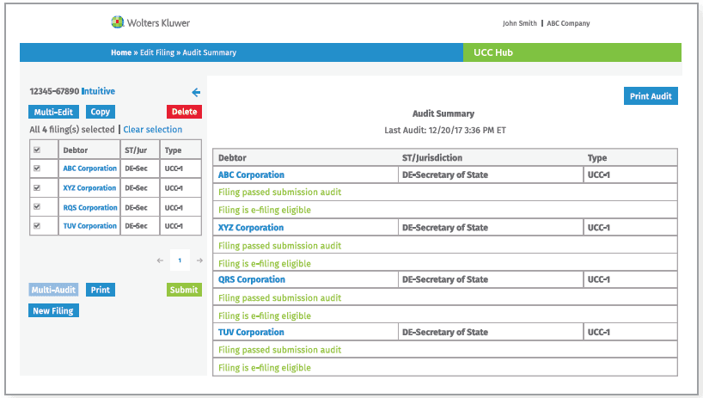The height and width of the screenshot is (398, 703).
Task: Go to Edit Filing breadcrumb
Action: 157,52
